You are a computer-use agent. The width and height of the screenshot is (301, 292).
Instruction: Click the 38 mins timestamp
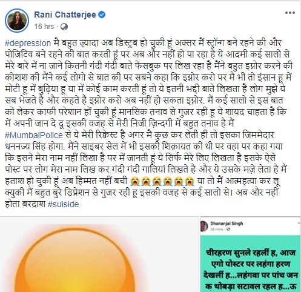[x=217, y=229]
